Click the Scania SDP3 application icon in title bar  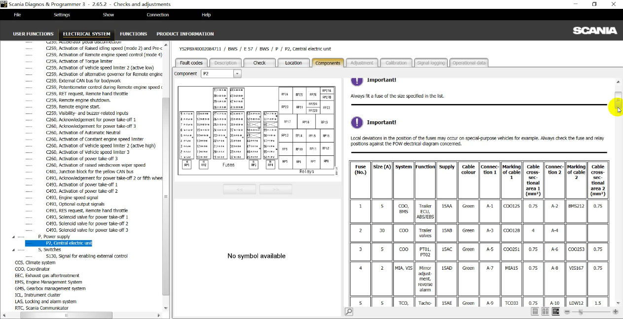[3, 4]
